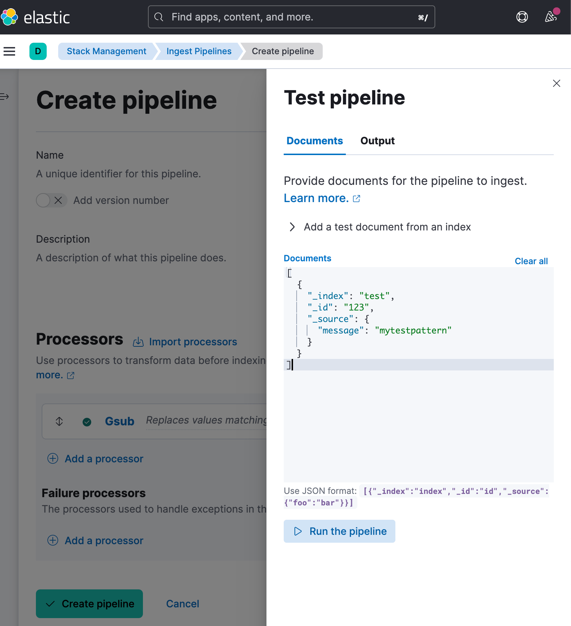The image size is (571, 626).
Task: Click the Create pipeline breadcrumb
Action: tap(283, 51)
